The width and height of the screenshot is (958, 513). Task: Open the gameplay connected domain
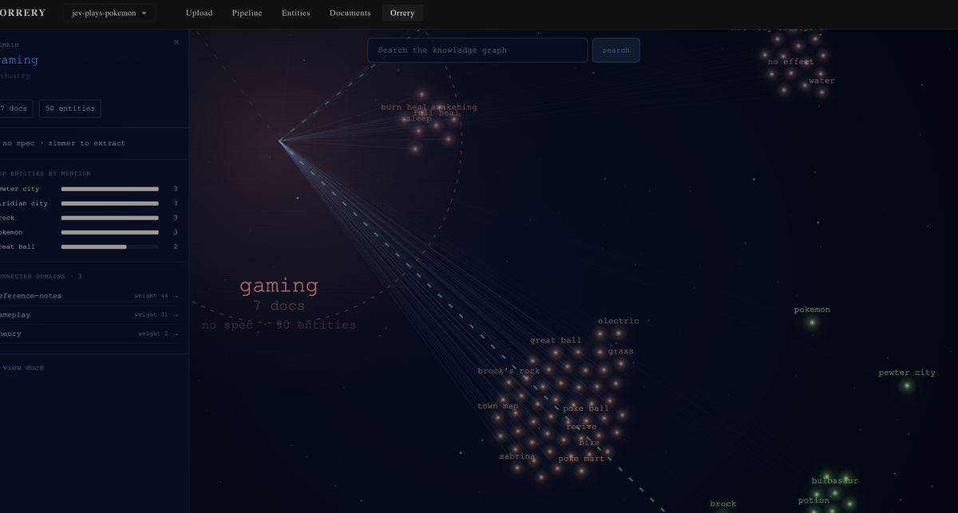89,315
